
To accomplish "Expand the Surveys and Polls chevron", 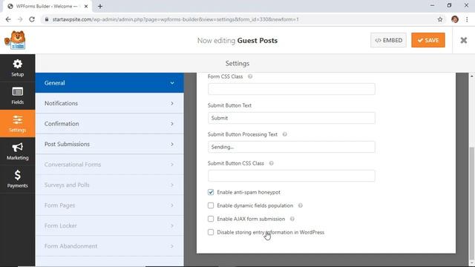I will click(172, 185).
